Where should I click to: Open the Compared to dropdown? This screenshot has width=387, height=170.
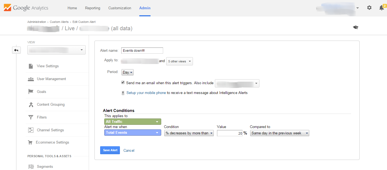click(279, 133)
